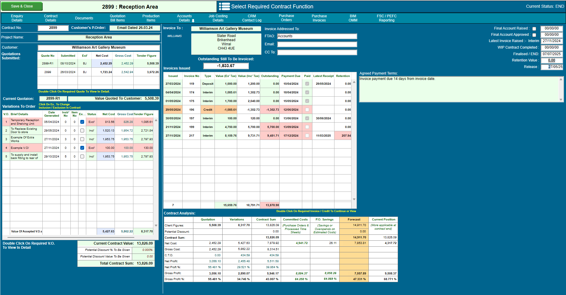Click invoices list scroll-down arrow
This screenshot has height=295, width=566.
[354, 199]
